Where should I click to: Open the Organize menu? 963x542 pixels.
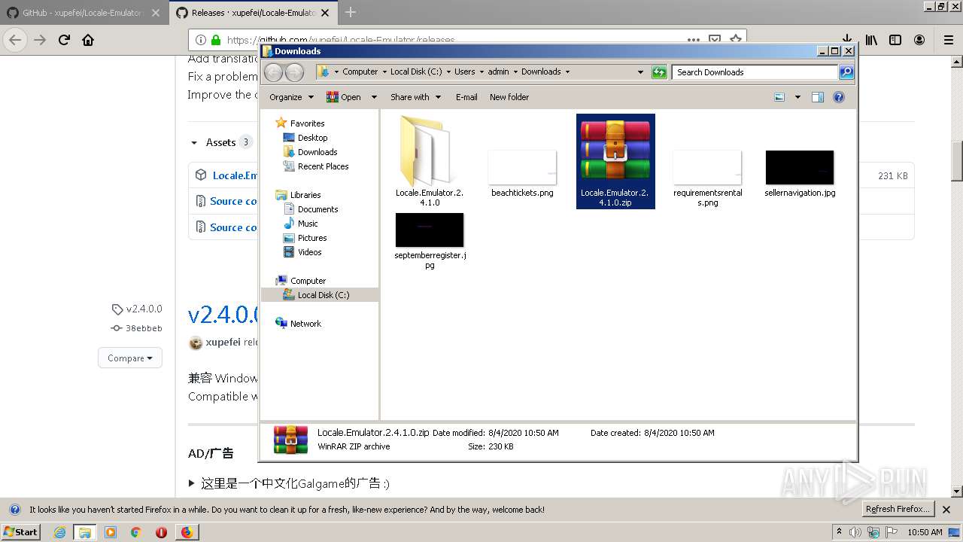(290, 97)
